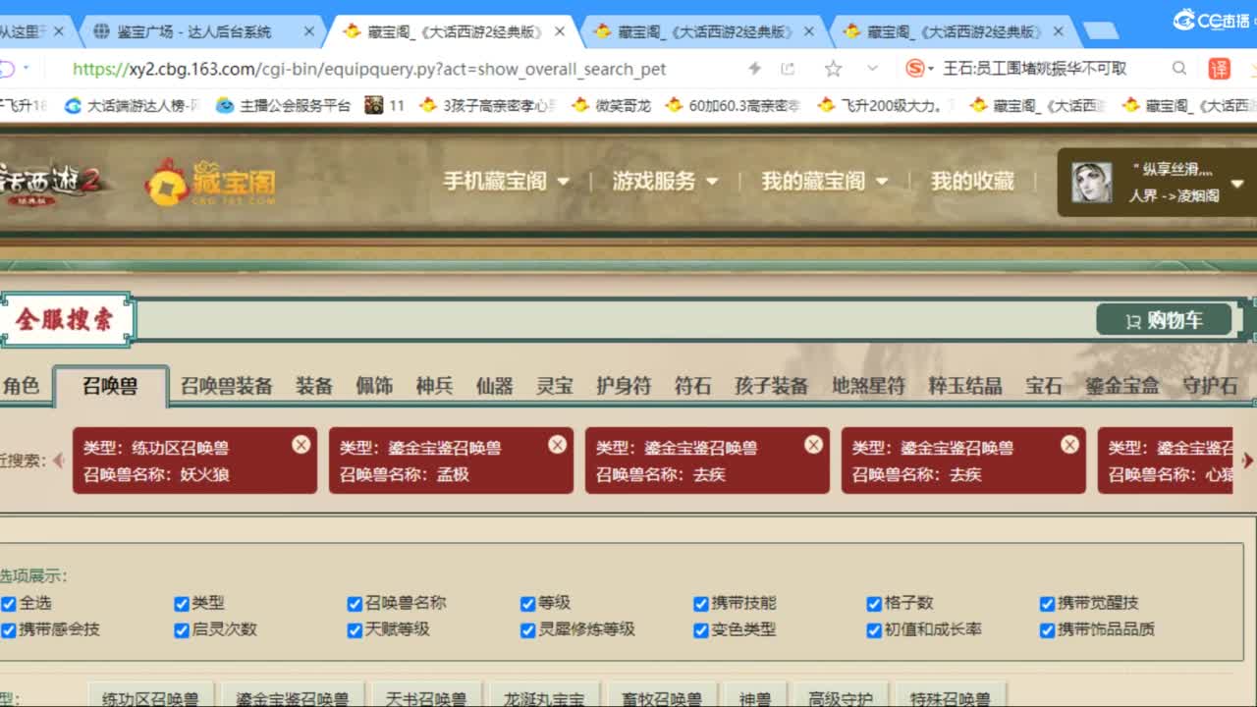1257x707 pixels.
Task: Select the 灵宝 category tab
Action: tap(554, 386)
